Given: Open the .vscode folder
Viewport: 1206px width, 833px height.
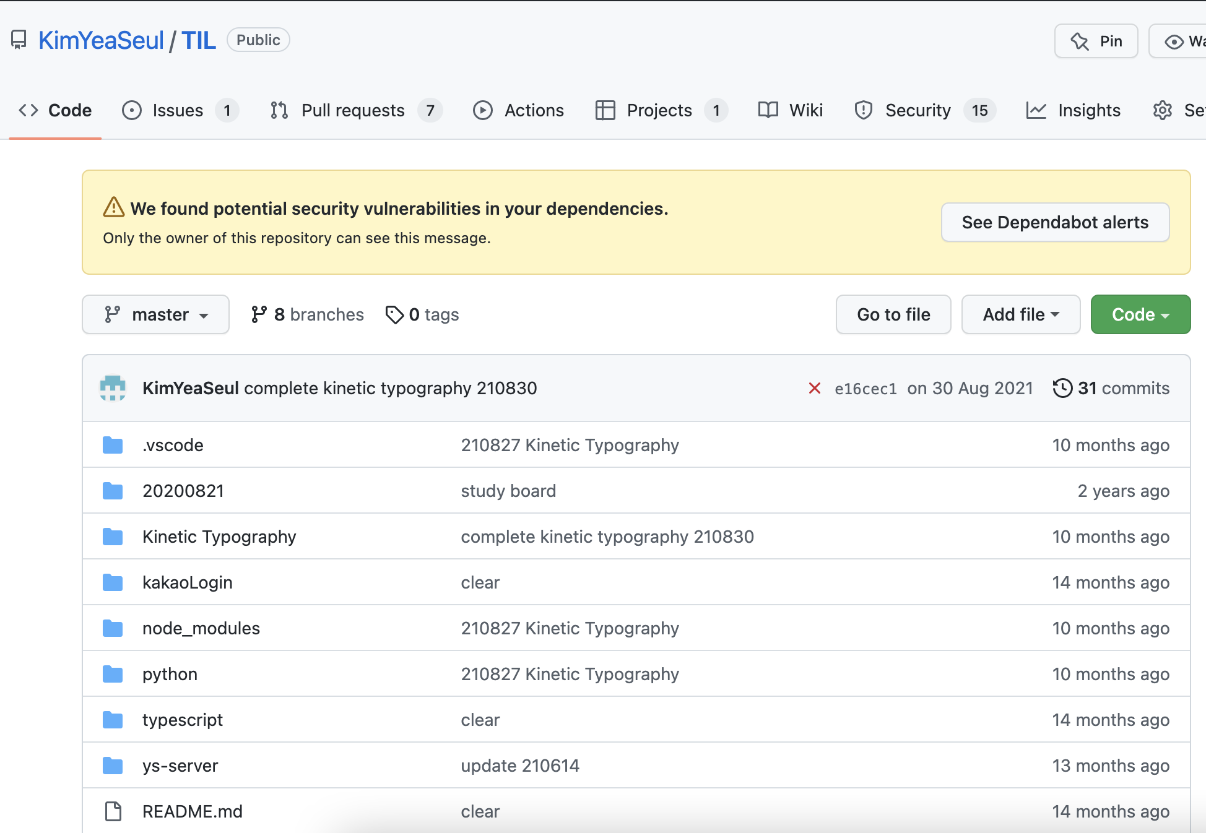Looking at the screenshot, I should click(x=173, y=445).
